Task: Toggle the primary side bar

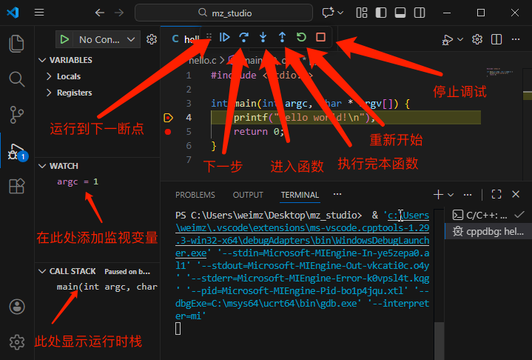Action: [381, 13]
